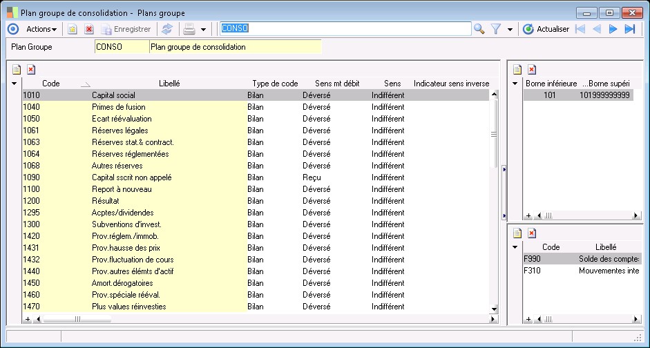
Task: Go to the last record arrow
Action: (x=629, y=29)
